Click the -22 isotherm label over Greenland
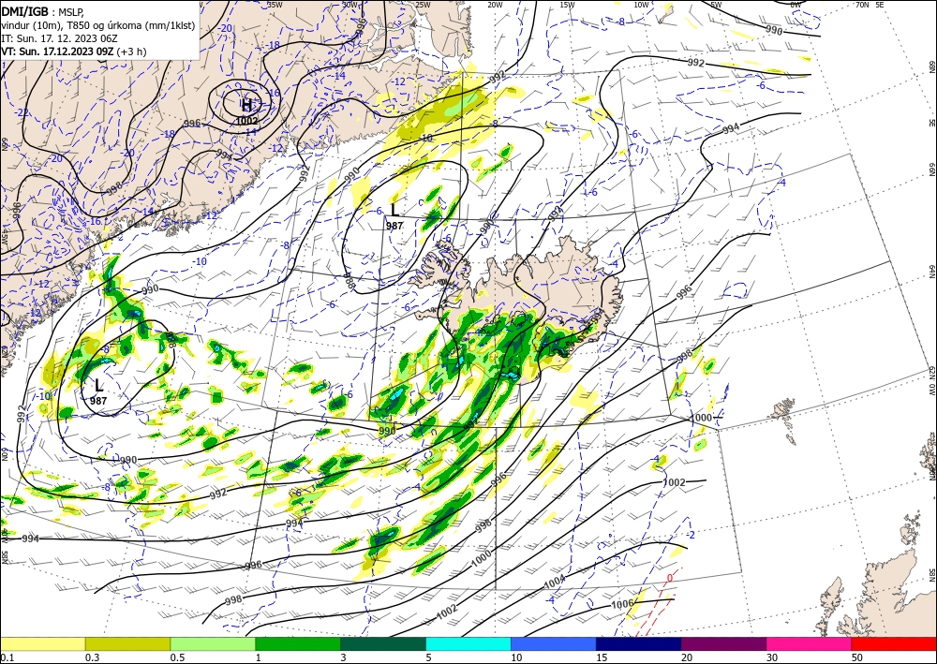Screen dimensions: 937x664 tap(22, 112)
